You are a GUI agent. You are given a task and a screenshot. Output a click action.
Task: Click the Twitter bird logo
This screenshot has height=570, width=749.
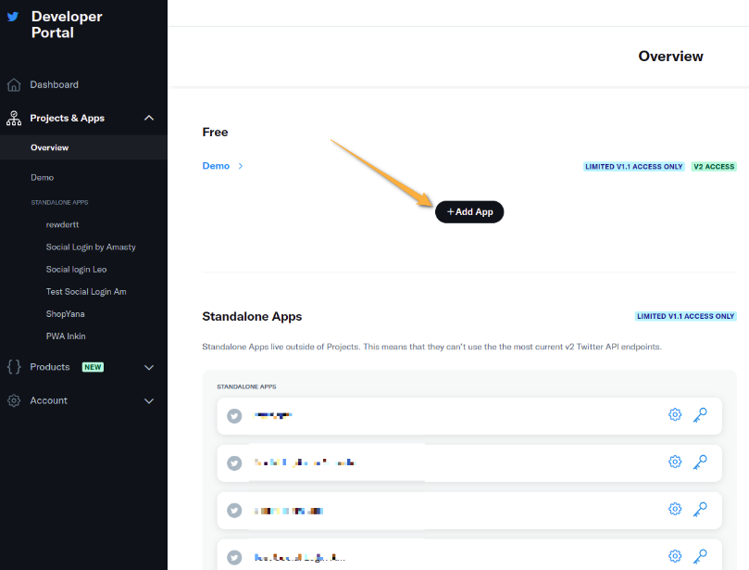[13, 17]
